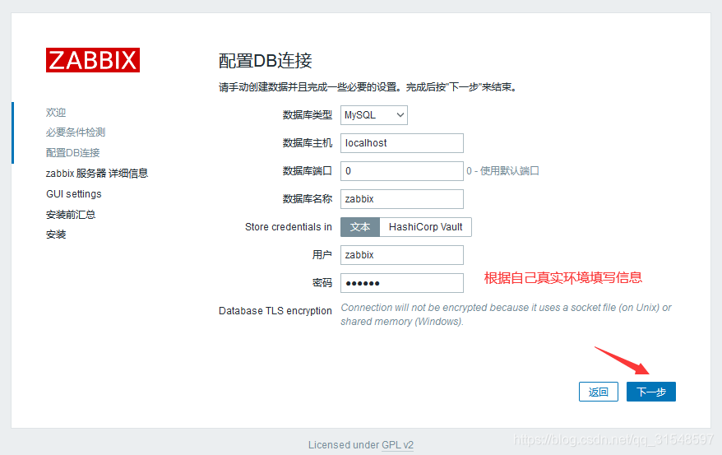Open the GPL v2 license link
This screenshot has width=722, height=455.
point(397,445)
